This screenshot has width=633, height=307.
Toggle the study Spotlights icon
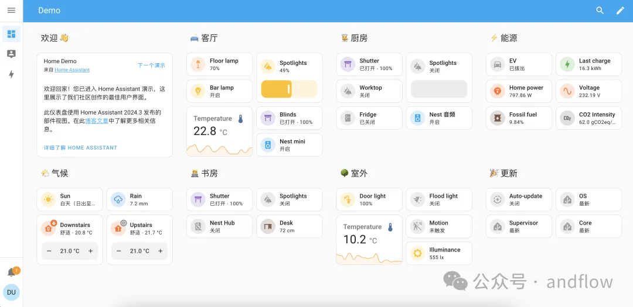pyautogui.click(x=268, y=199)
